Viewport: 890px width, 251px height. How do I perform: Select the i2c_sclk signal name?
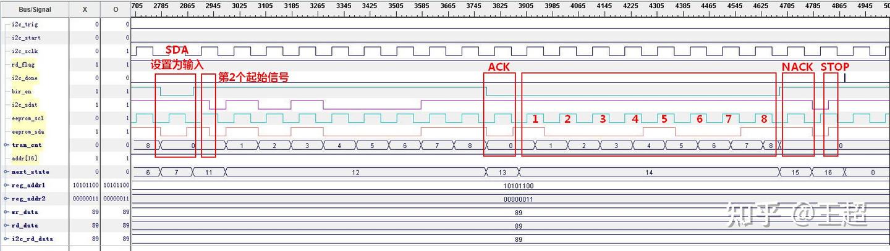pyautogui.click(x=26, y=51)
